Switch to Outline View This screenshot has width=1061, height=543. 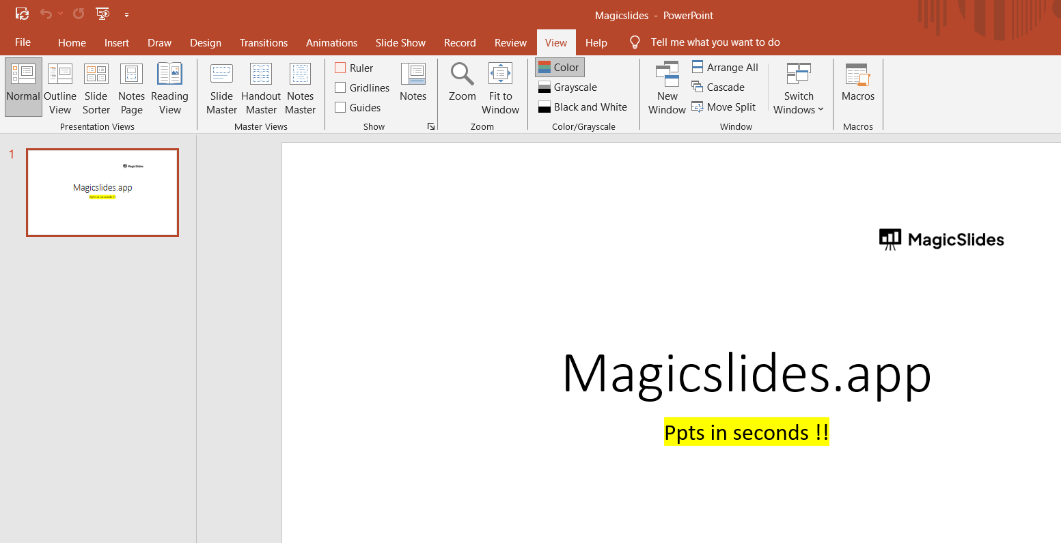pos(60,88)
